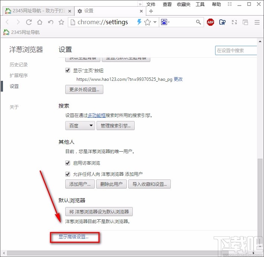Click 管理搜索引擎... button
The height and width of the screenshot is (257, 264).
click(116, 126)
